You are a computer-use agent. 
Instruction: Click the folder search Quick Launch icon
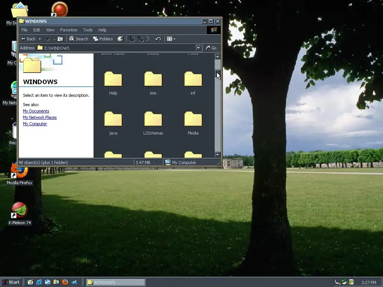pyautogui.click(x=56, y=282)
